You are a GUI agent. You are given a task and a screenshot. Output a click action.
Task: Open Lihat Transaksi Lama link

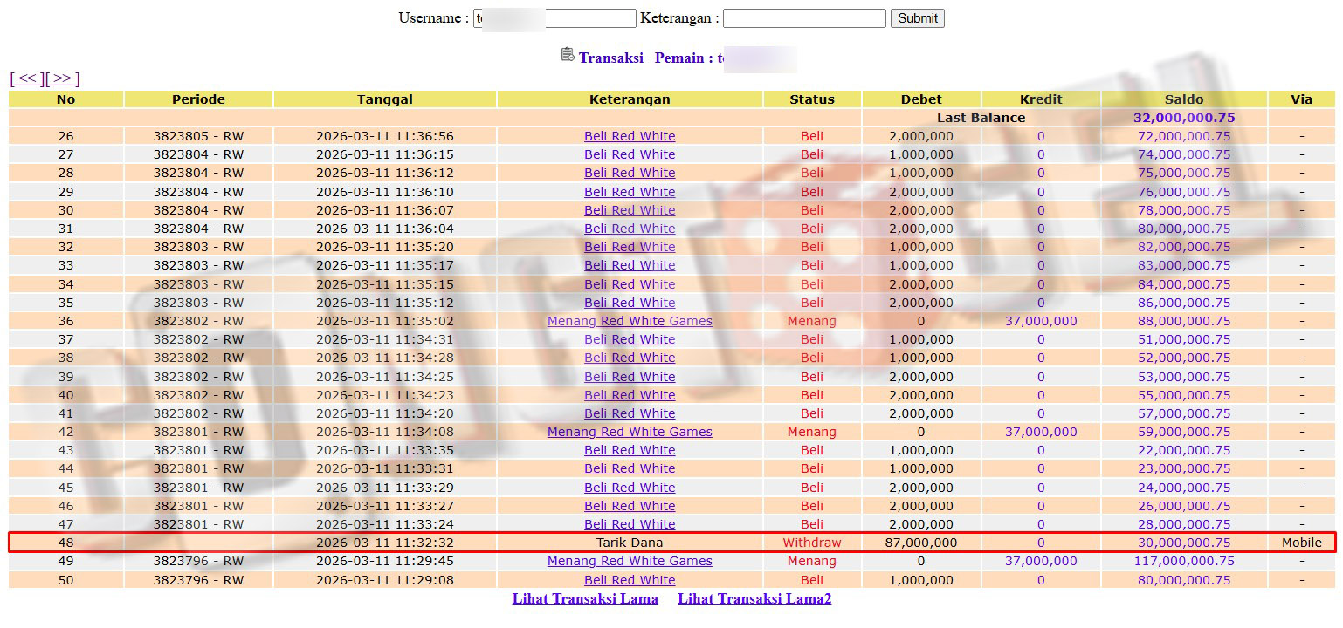click(584, 598)
